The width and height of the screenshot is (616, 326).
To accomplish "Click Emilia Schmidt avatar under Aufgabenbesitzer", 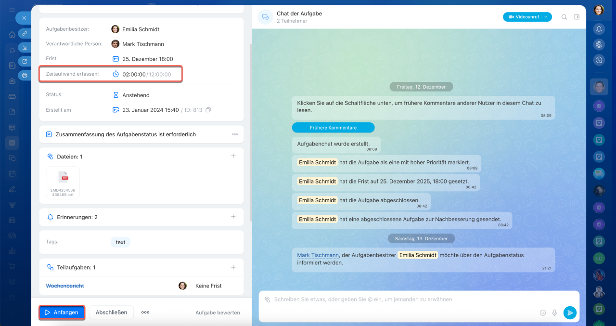I will tap(115, 29).
